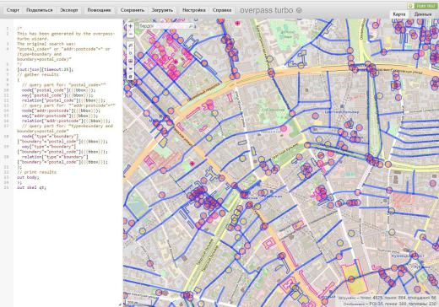Open the Экспорт menu
The image size is (439, 307).
[69, 10]
